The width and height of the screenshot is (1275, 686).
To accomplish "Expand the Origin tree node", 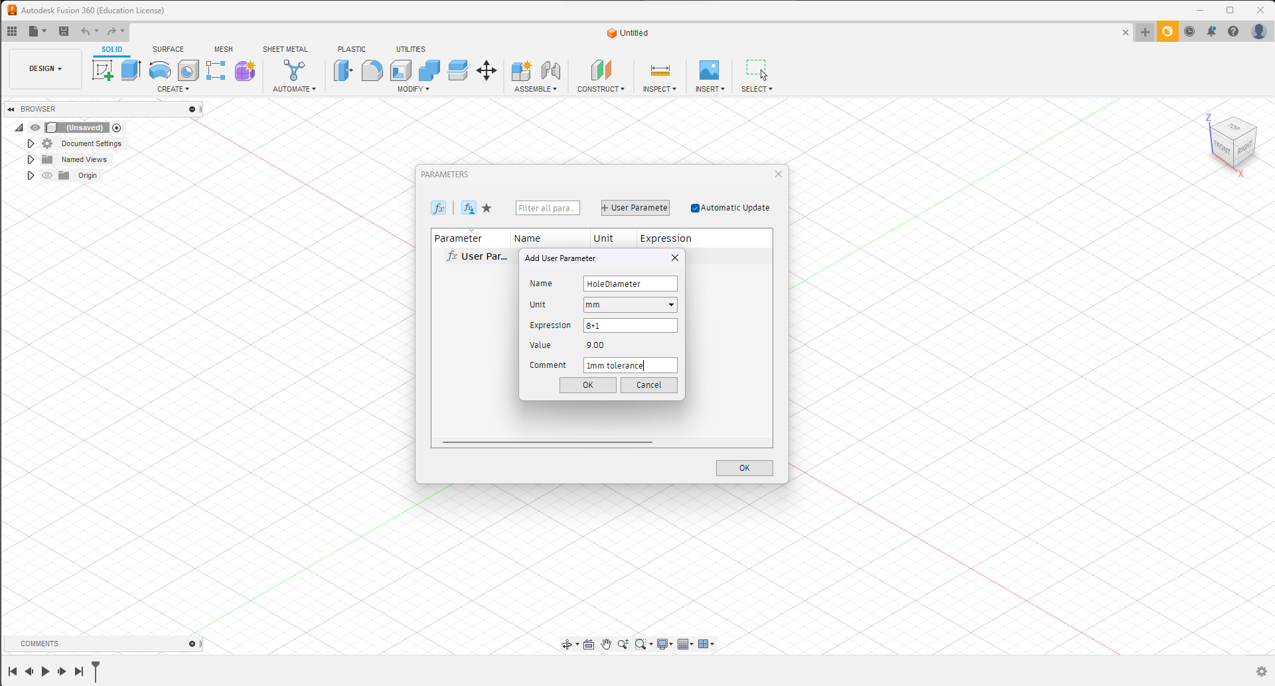I will click(31, 175).
